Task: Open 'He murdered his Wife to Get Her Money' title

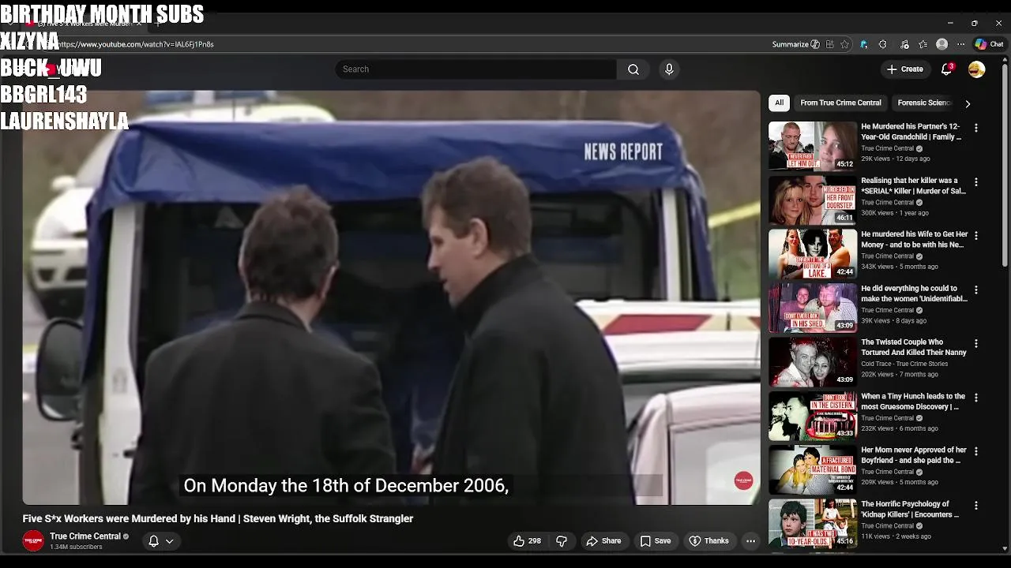Action: tap(915, 240)
